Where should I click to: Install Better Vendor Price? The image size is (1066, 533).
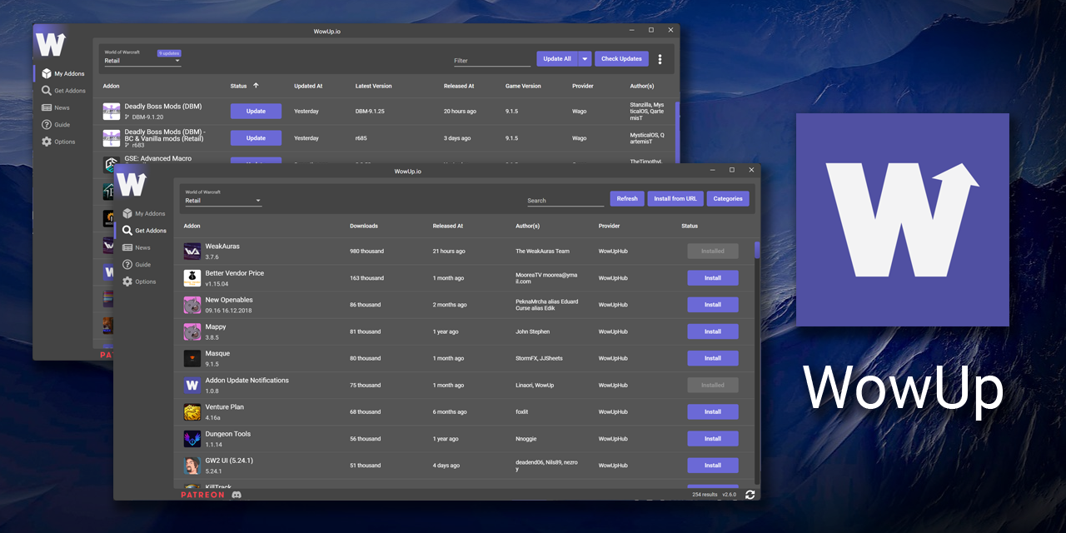point(713,278)
